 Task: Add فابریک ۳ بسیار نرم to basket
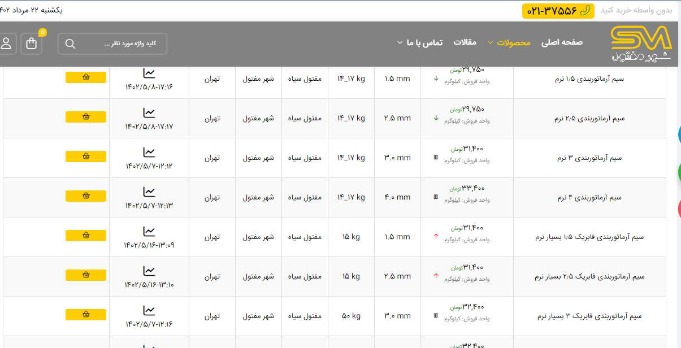86,315
